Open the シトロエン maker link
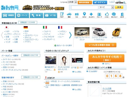Screen dimensions: 129x97 pos(63,31)
